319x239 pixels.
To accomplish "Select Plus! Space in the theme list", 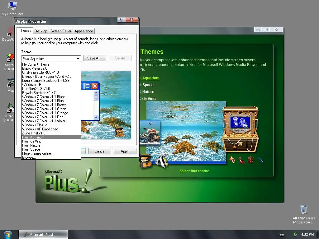I will (51, 149).
